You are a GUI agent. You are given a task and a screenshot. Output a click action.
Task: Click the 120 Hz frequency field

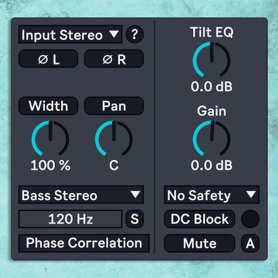[71, 219]
